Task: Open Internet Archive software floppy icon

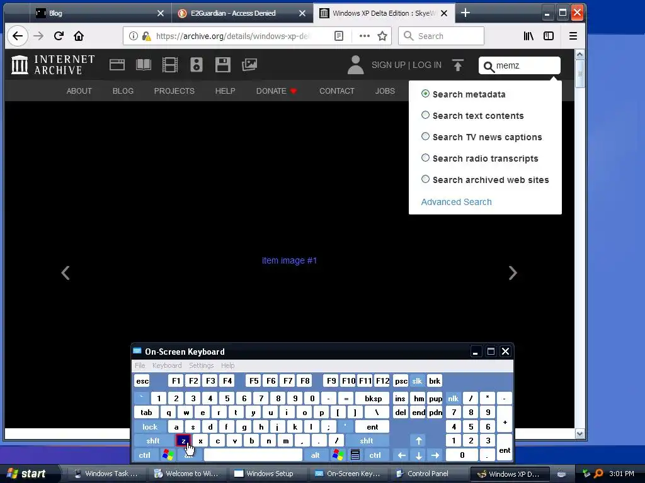Action: [222, 65]
